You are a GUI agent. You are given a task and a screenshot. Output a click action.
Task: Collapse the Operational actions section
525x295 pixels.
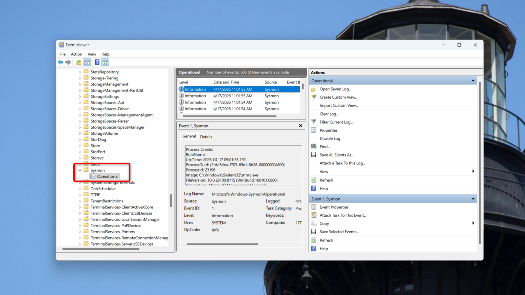(x=473, y=81)
